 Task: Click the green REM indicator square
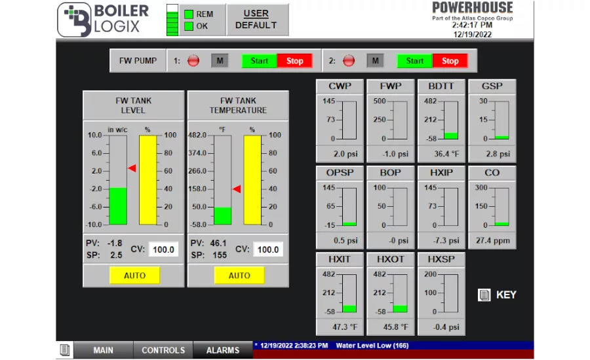click(x=189, y=14)
